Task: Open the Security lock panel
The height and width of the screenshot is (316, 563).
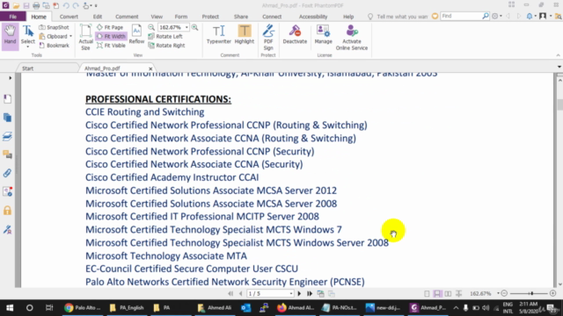Action: tap(7, 211)
